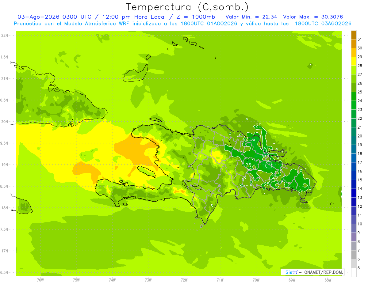Click the 71W longitude label
The width and height of the screenshot is (368, 284).
pyautogui.click(x=220, y=280)
